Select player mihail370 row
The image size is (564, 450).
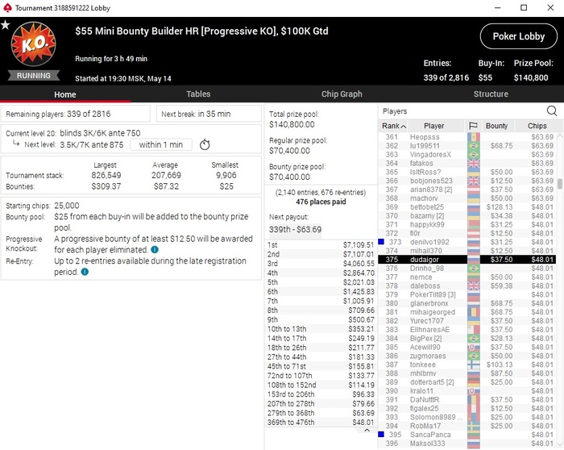click(467, 251)
